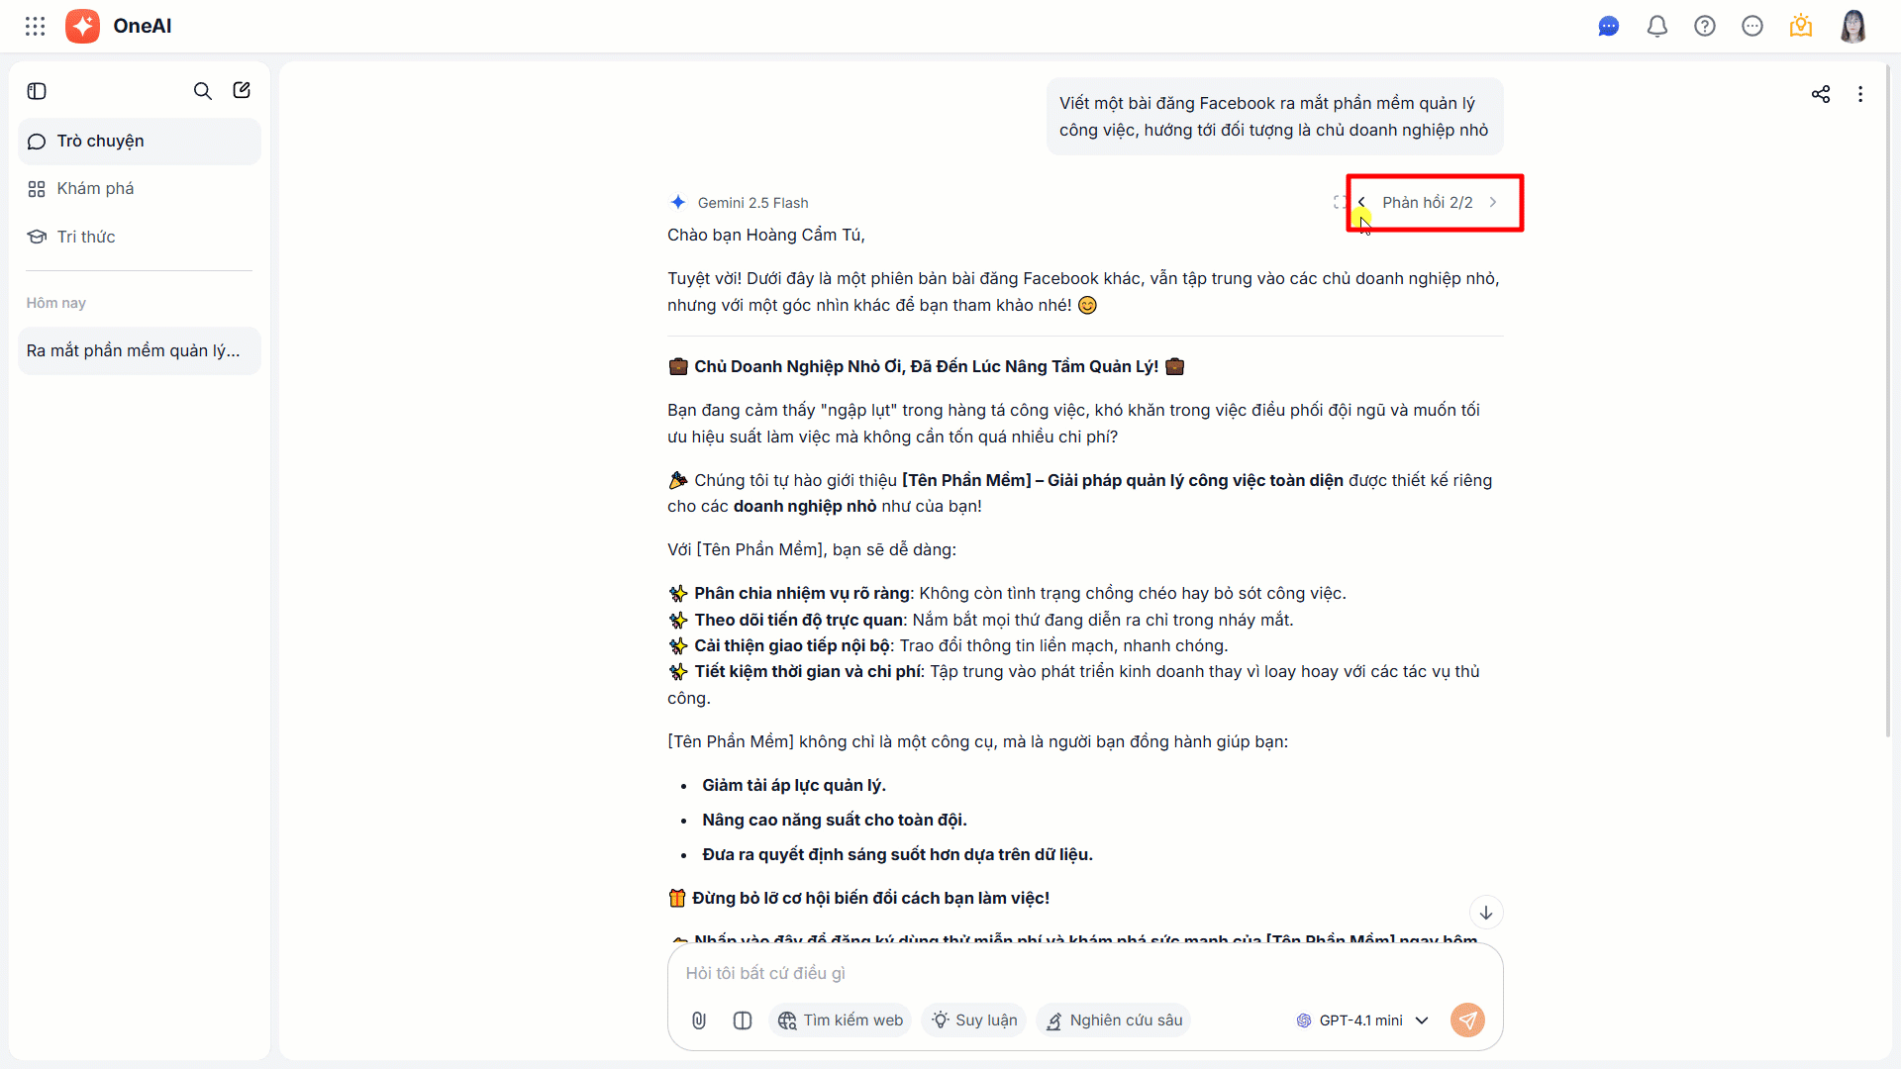Enable Suy luận reasoning mode
This screenshot has width=1901, height=1069.
(x=974, y=1020)
